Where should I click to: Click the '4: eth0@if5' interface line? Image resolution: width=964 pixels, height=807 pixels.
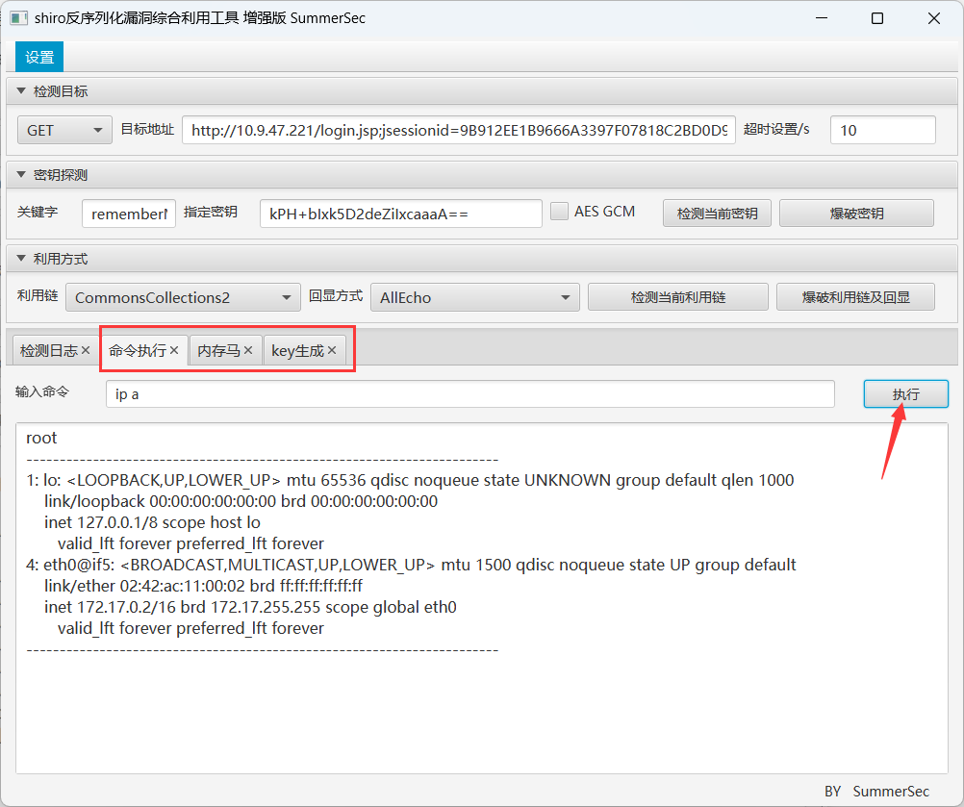click(x=411, y=565)
